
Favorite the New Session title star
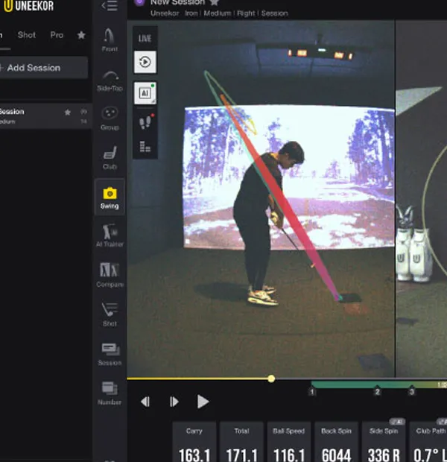(x=215, y=3)
